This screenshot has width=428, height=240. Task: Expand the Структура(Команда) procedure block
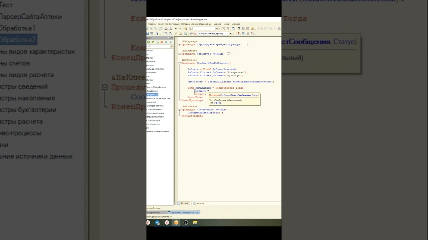[x=180, y=54]
